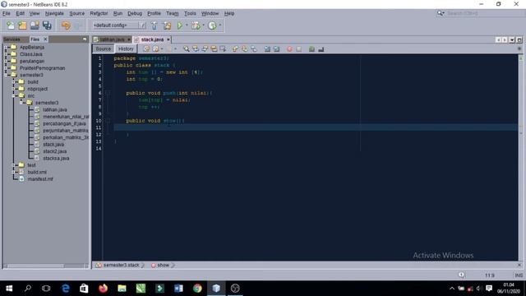Click the Uncomment code icon in editor toolbar

click(x=321, y=49)
